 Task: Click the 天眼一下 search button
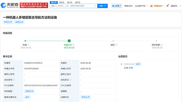(x=102, y=6)
